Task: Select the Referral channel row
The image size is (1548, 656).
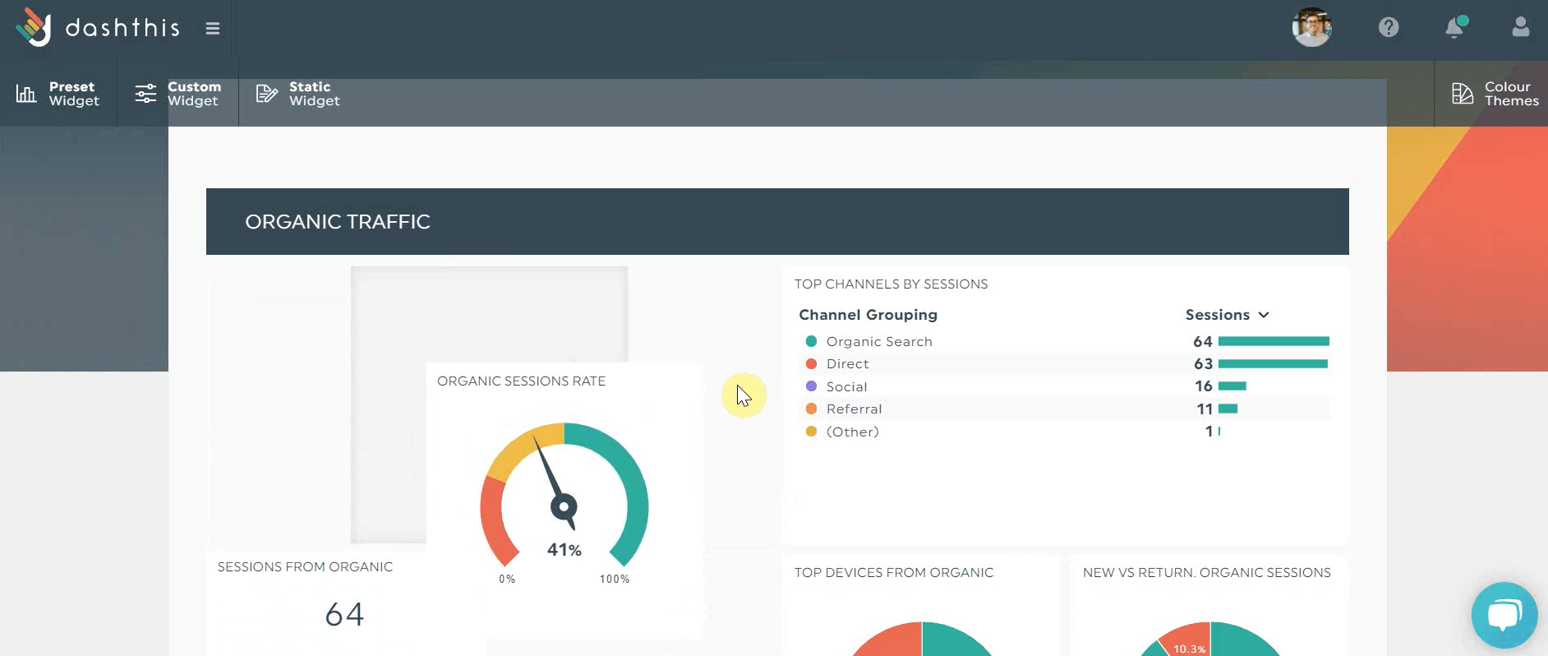Action: (1064, 409)
